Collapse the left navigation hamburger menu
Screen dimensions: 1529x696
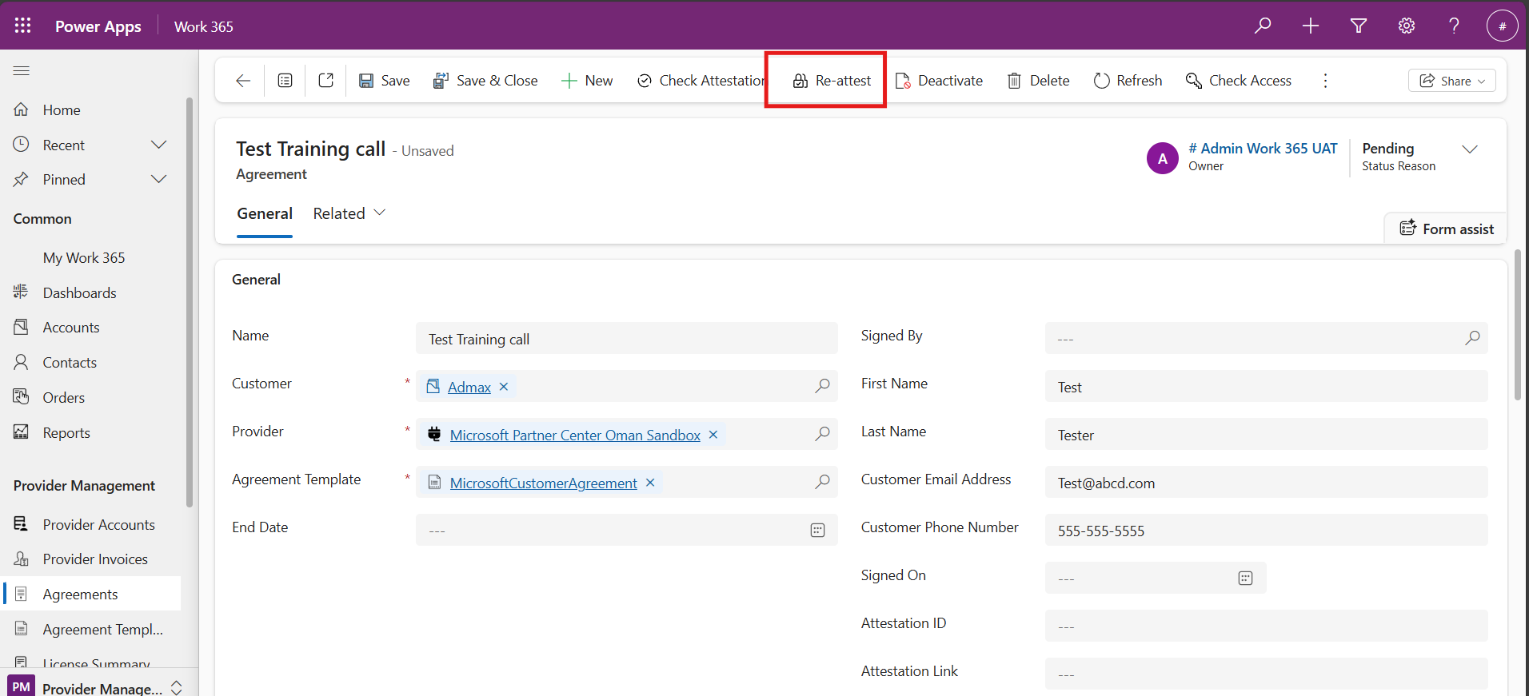22,71
